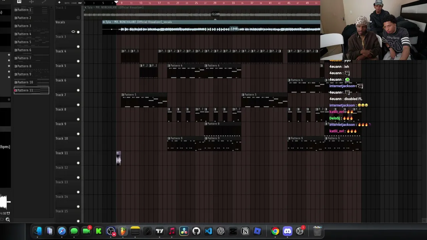This screenshot has height=240, width=427.
Task: Pick Pattern 7 in the list
Action: (x=31, y=58)
